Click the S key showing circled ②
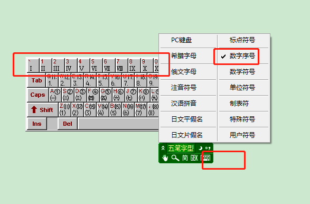310x204 pixels. coord(68,95)
